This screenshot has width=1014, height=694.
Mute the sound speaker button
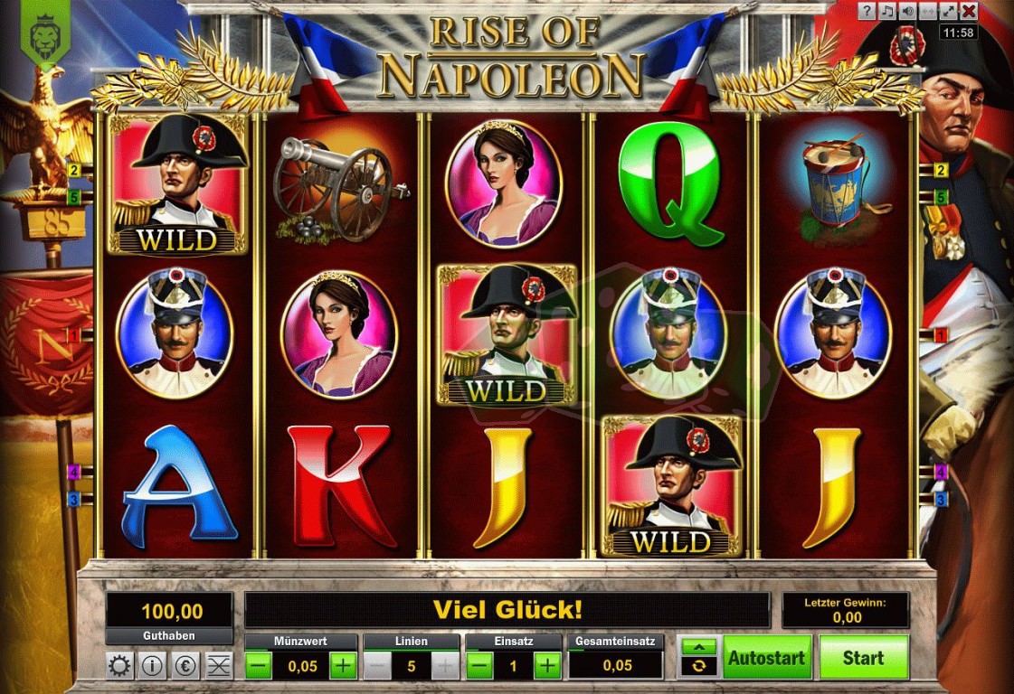(x=908, y=11)
